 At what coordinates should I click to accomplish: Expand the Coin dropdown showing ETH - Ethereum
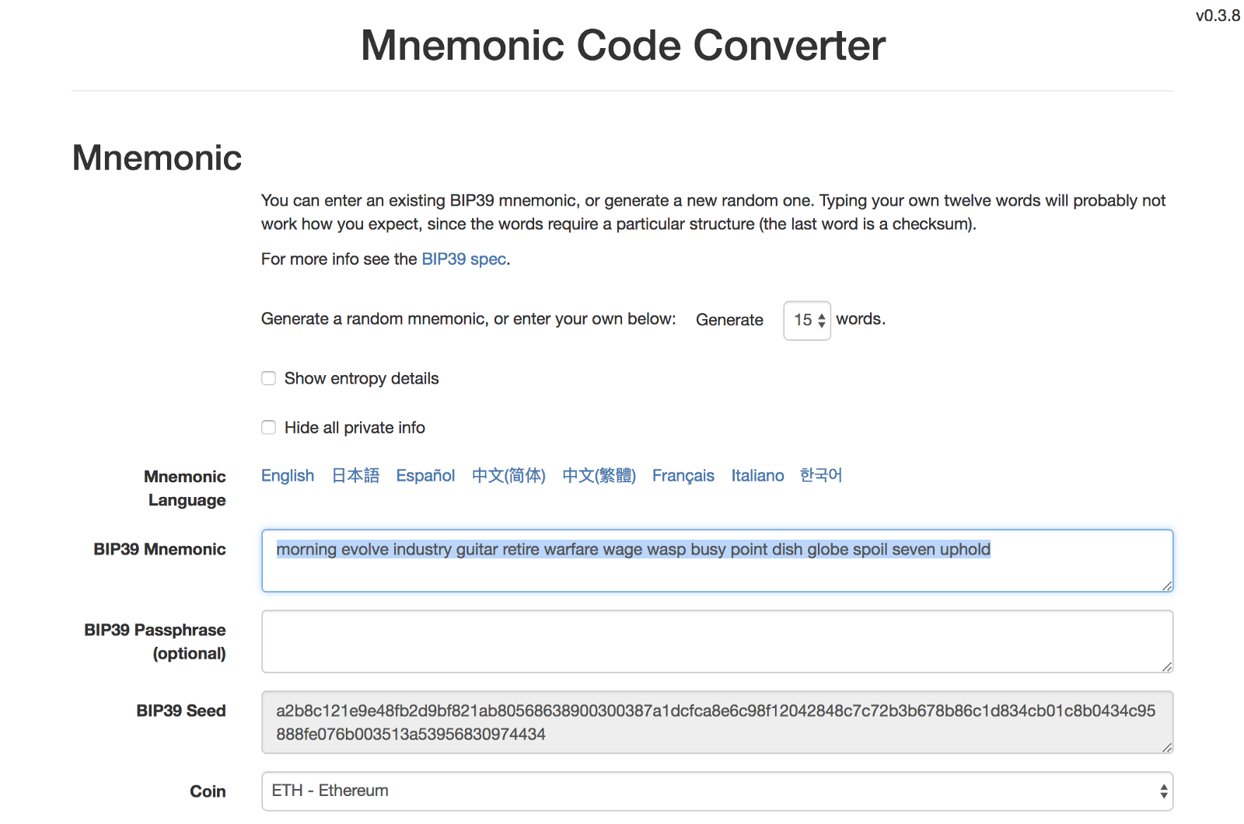pos(715,791)
